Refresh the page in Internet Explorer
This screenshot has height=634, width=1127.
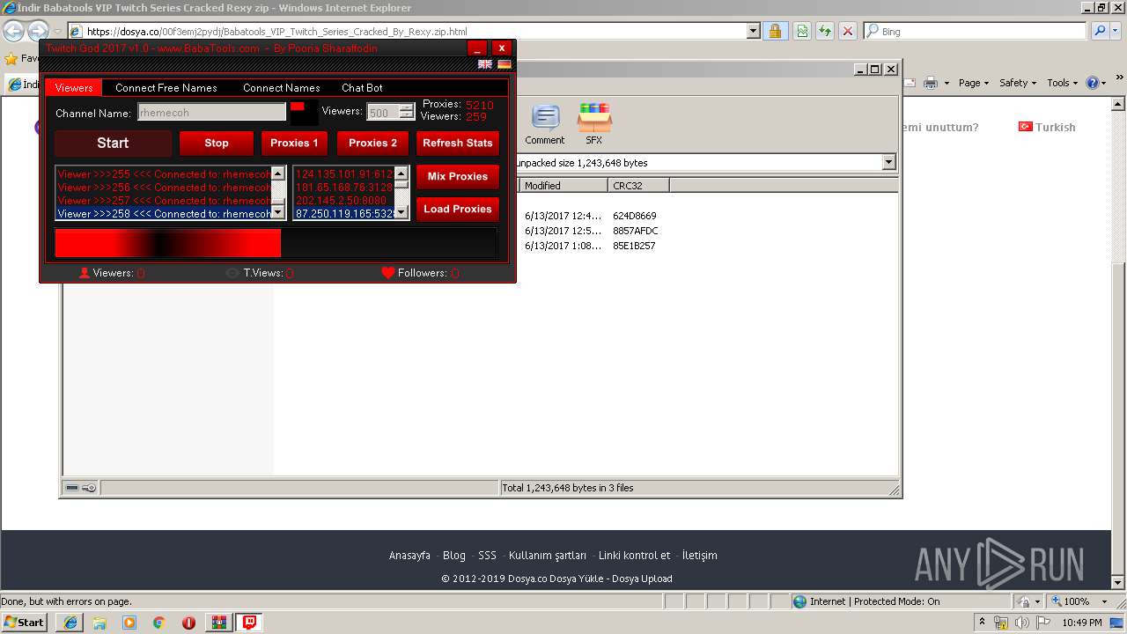(x=825, y=31)
